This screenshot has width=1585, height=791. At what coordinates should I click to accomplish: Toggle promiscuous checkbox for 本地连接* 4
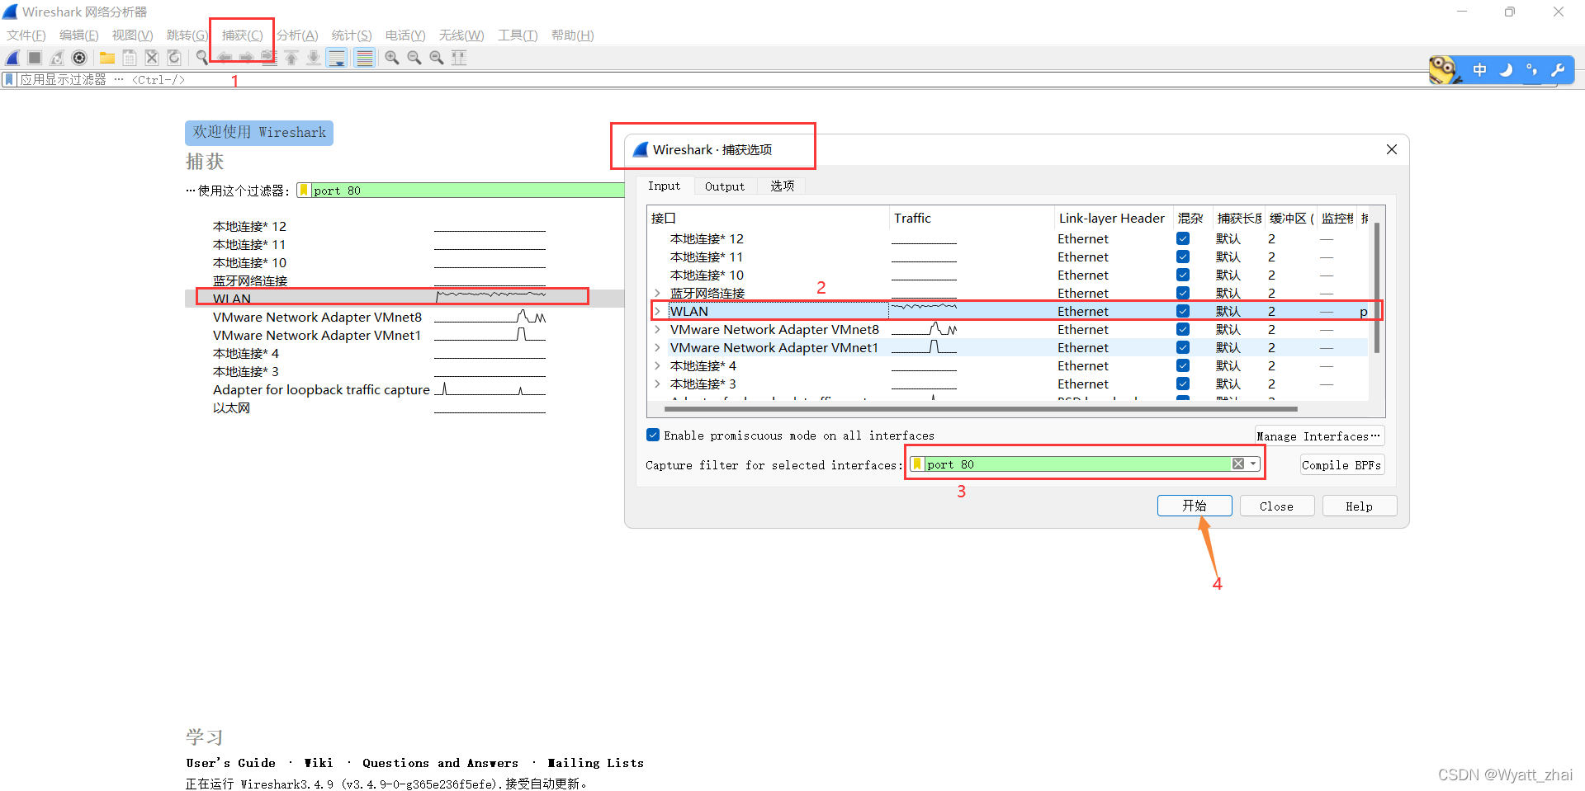click(1183, 365)
